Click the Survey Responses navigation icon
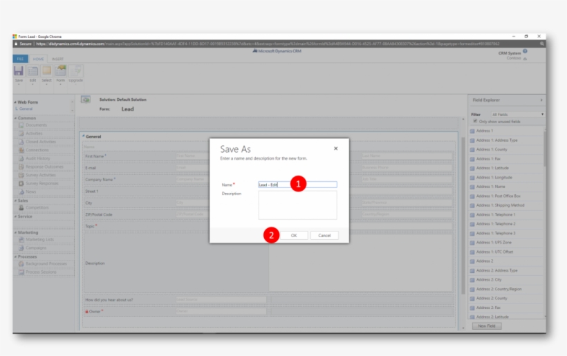This screenshot has width=567, height=356. pyautogui.click(x=21, y=183)
